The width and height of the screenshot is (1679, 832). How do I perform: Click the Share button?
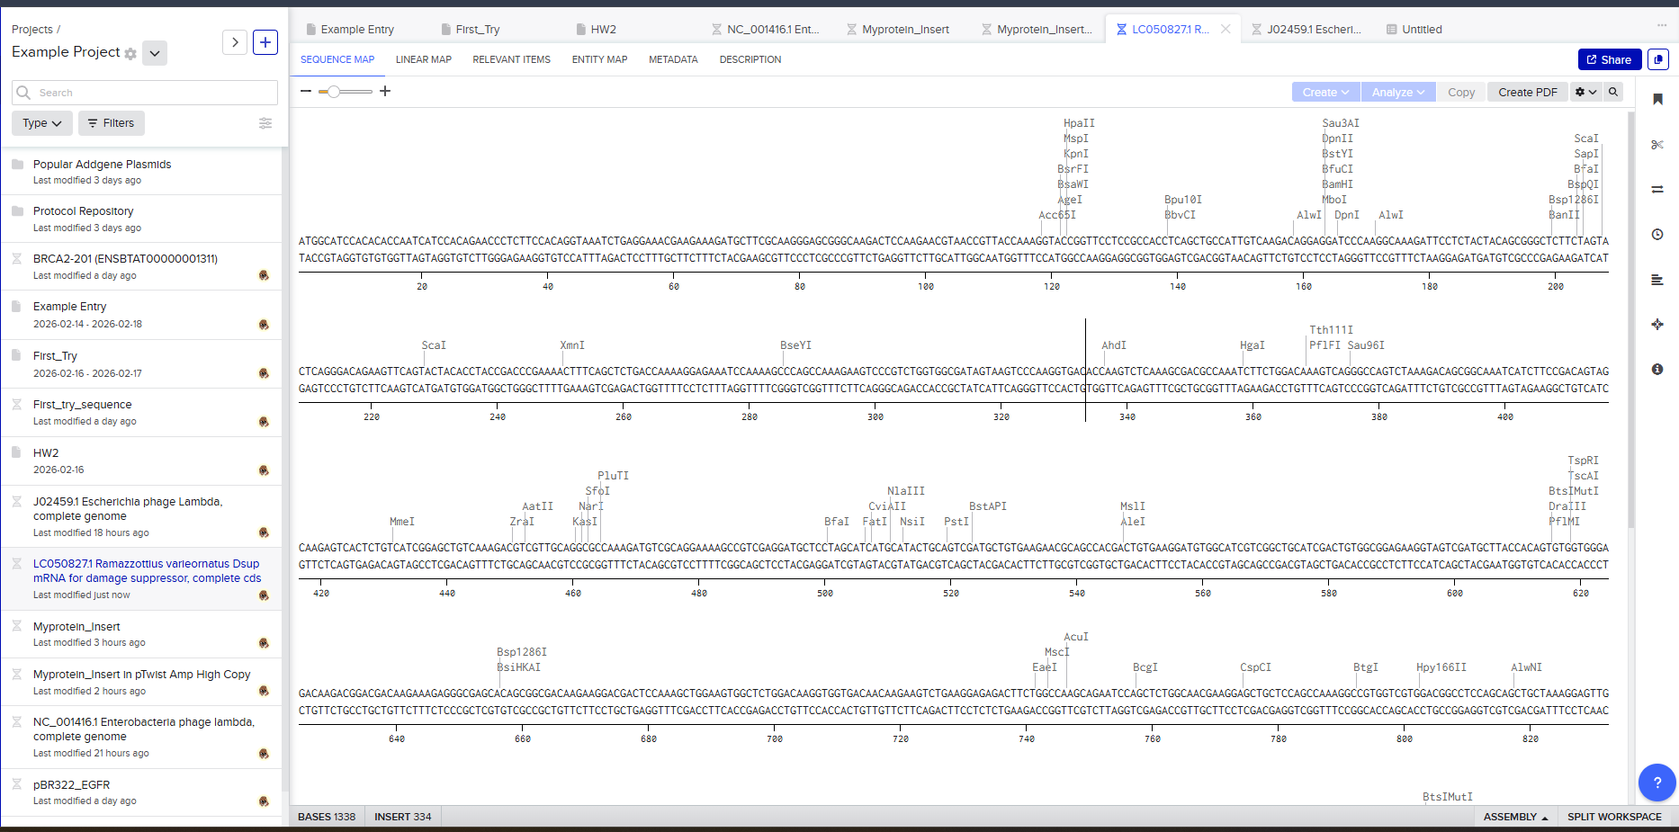coord(1609,59)
